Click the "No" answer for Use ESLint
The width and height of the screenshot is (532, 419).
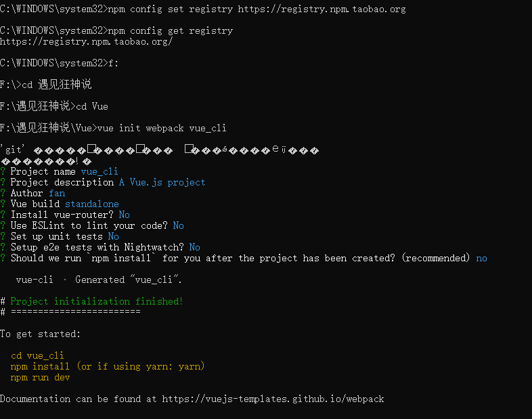pyautogui.click(x=179, y=225)
